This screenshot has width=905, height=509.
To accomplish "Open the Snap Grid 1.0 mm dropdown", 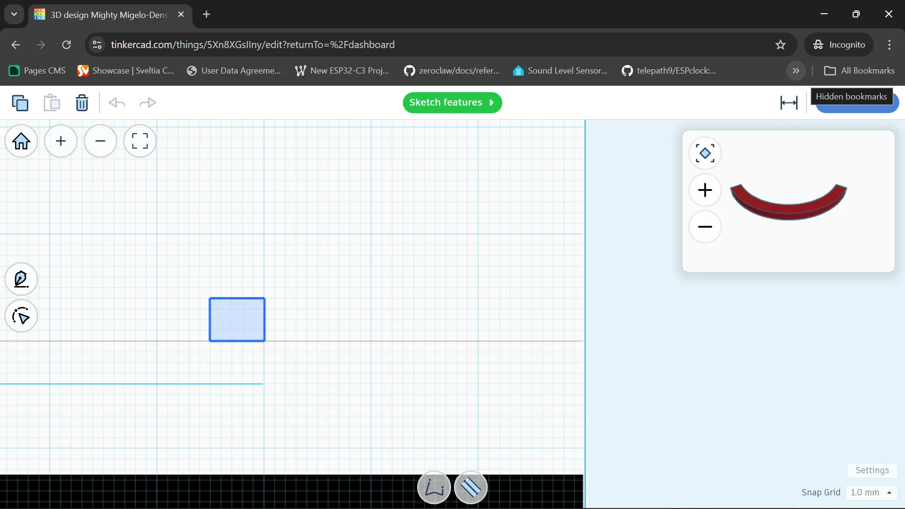I will tap(871, 493).
